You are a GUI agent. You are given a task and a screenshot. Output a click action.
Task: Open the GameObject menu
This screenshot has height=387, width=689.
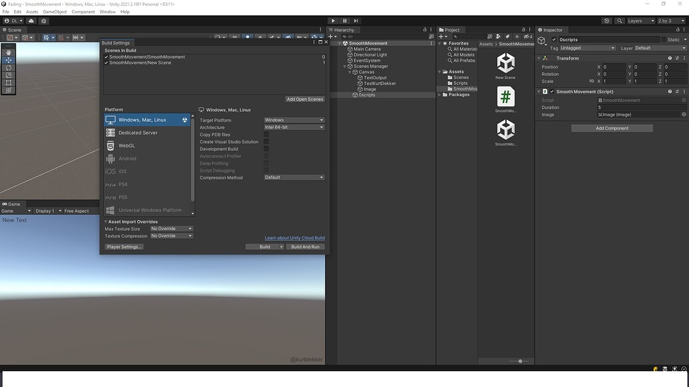coord(55,11)
